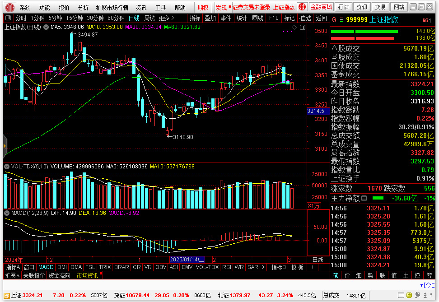Click the green-red bars icon beside 999999
This screenshot has height=302, width=439.
tap(341, 20)
